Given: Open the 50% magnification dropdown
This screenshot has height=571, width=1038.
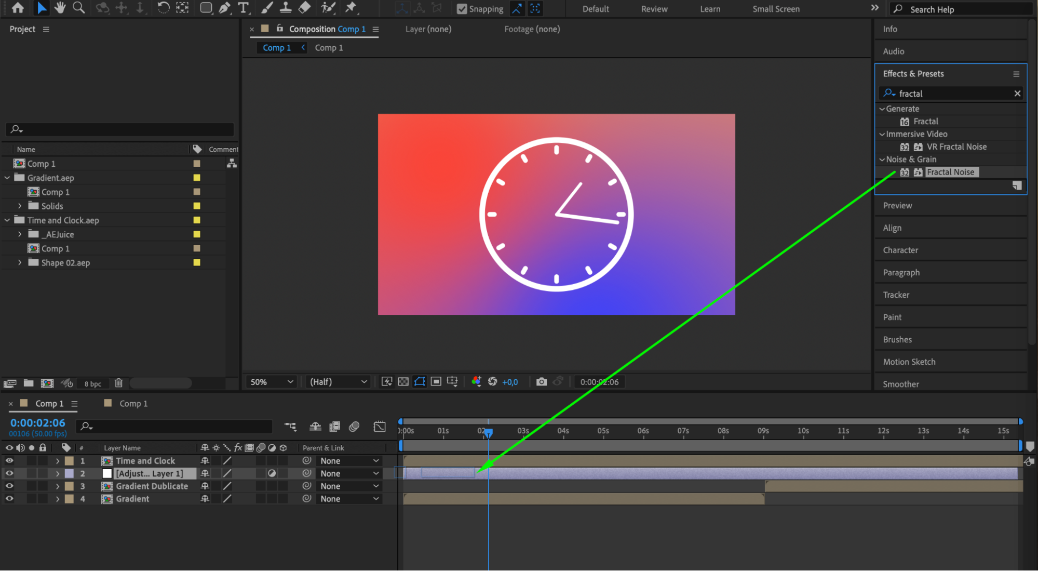Looking at the screenshot, I should click(272, 382).
